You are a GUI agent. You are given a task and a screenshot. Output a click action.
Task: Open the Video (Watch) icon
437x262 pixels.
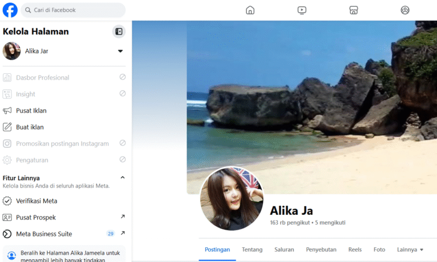point(302,10)
